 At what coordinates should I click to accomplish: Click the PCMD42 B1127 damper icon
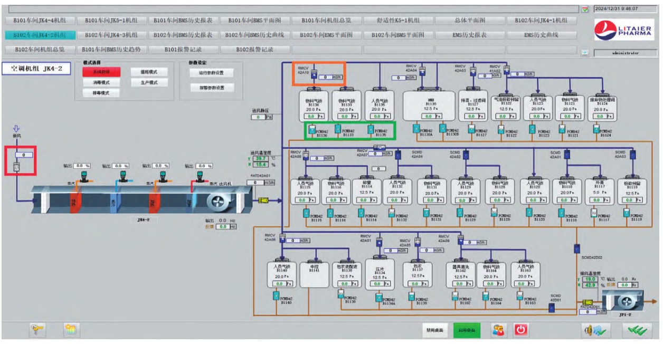pyautogui.click(x=471, y=129)
